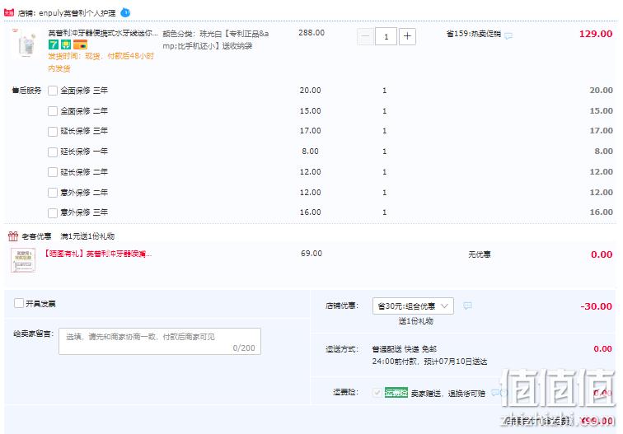This screenshot has width=623, height=434.
Task: Click the green 7-day return service icon
Action: click(54, 44)
